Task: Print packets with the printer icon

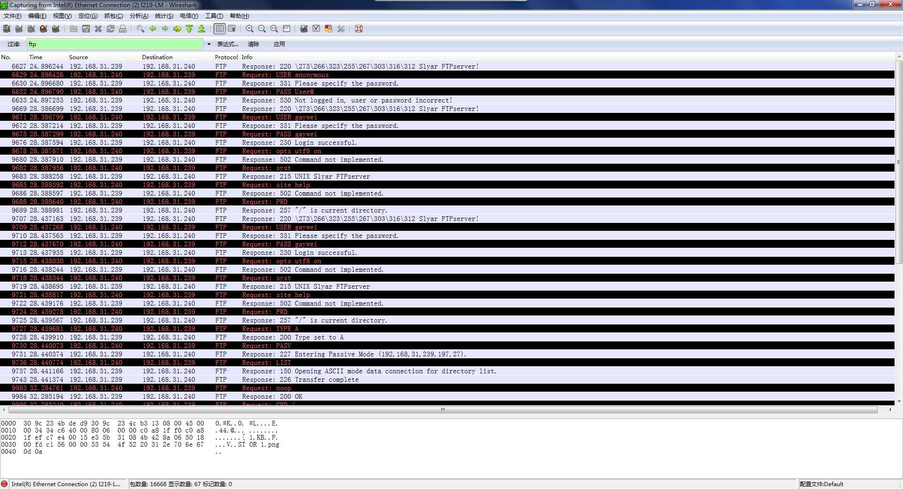Action: point(123,29)
